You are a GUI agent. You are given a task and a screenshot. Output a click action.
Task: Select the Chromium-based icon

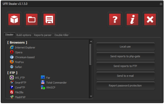[x=12, y=57]
